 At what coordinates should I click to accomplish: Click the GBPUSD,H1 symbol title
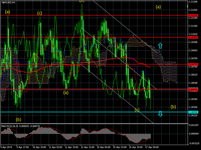pyautogui.click(x=8, y=2)
